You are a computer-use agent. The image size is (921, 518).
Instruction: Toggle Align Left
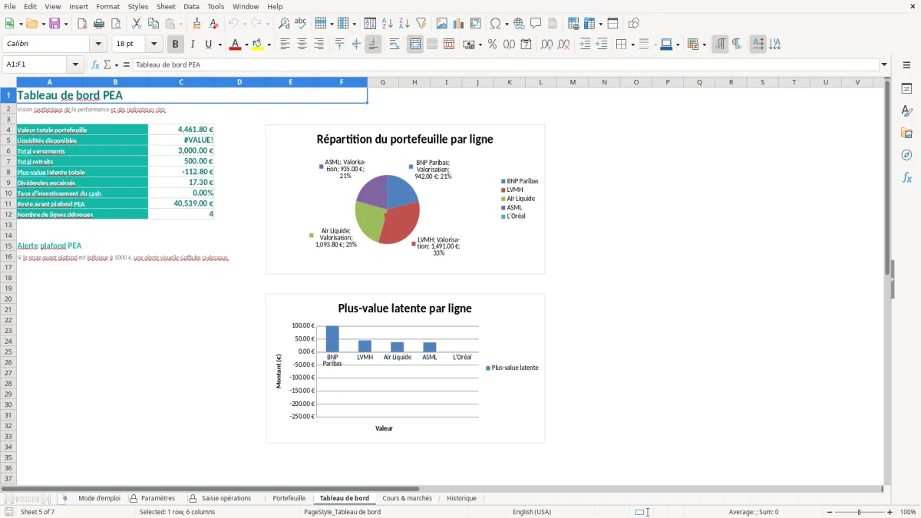pos(285,45)
